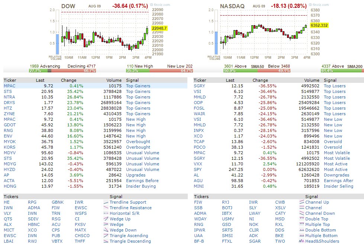Open the Upgrades signal link
The width and height of the screenshot is (364, 246).
136,175
